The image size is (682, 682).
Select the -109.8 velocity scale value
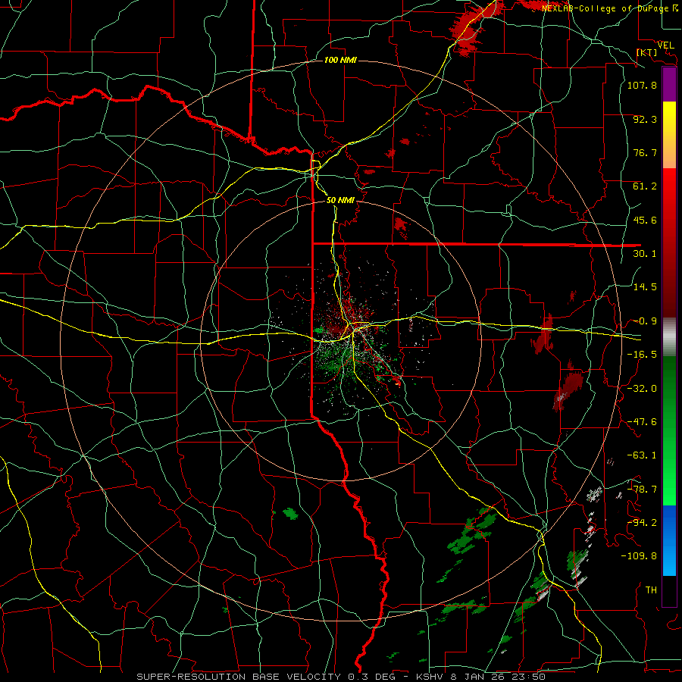click(x=639, y=556)
